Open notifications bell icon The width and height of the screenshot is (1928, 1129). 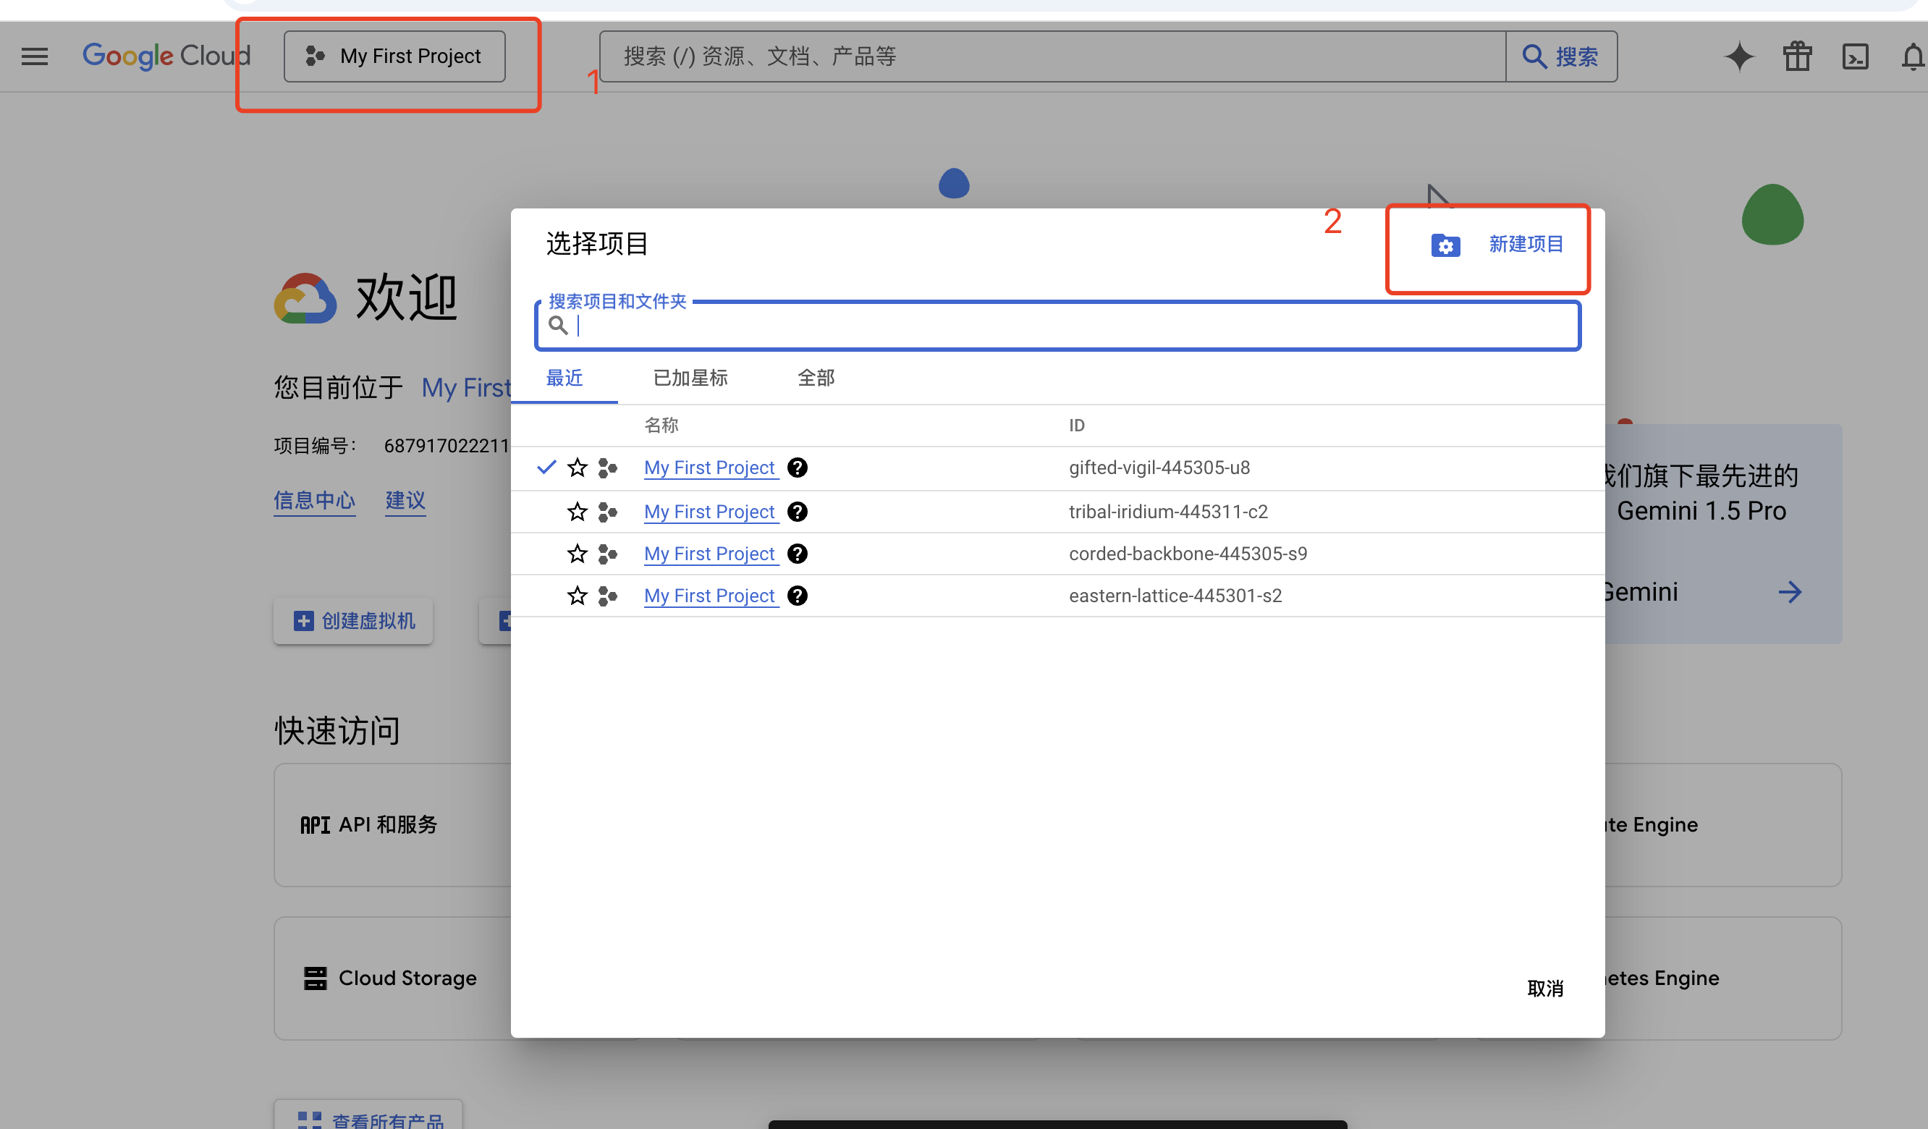tap(1913, 56)
